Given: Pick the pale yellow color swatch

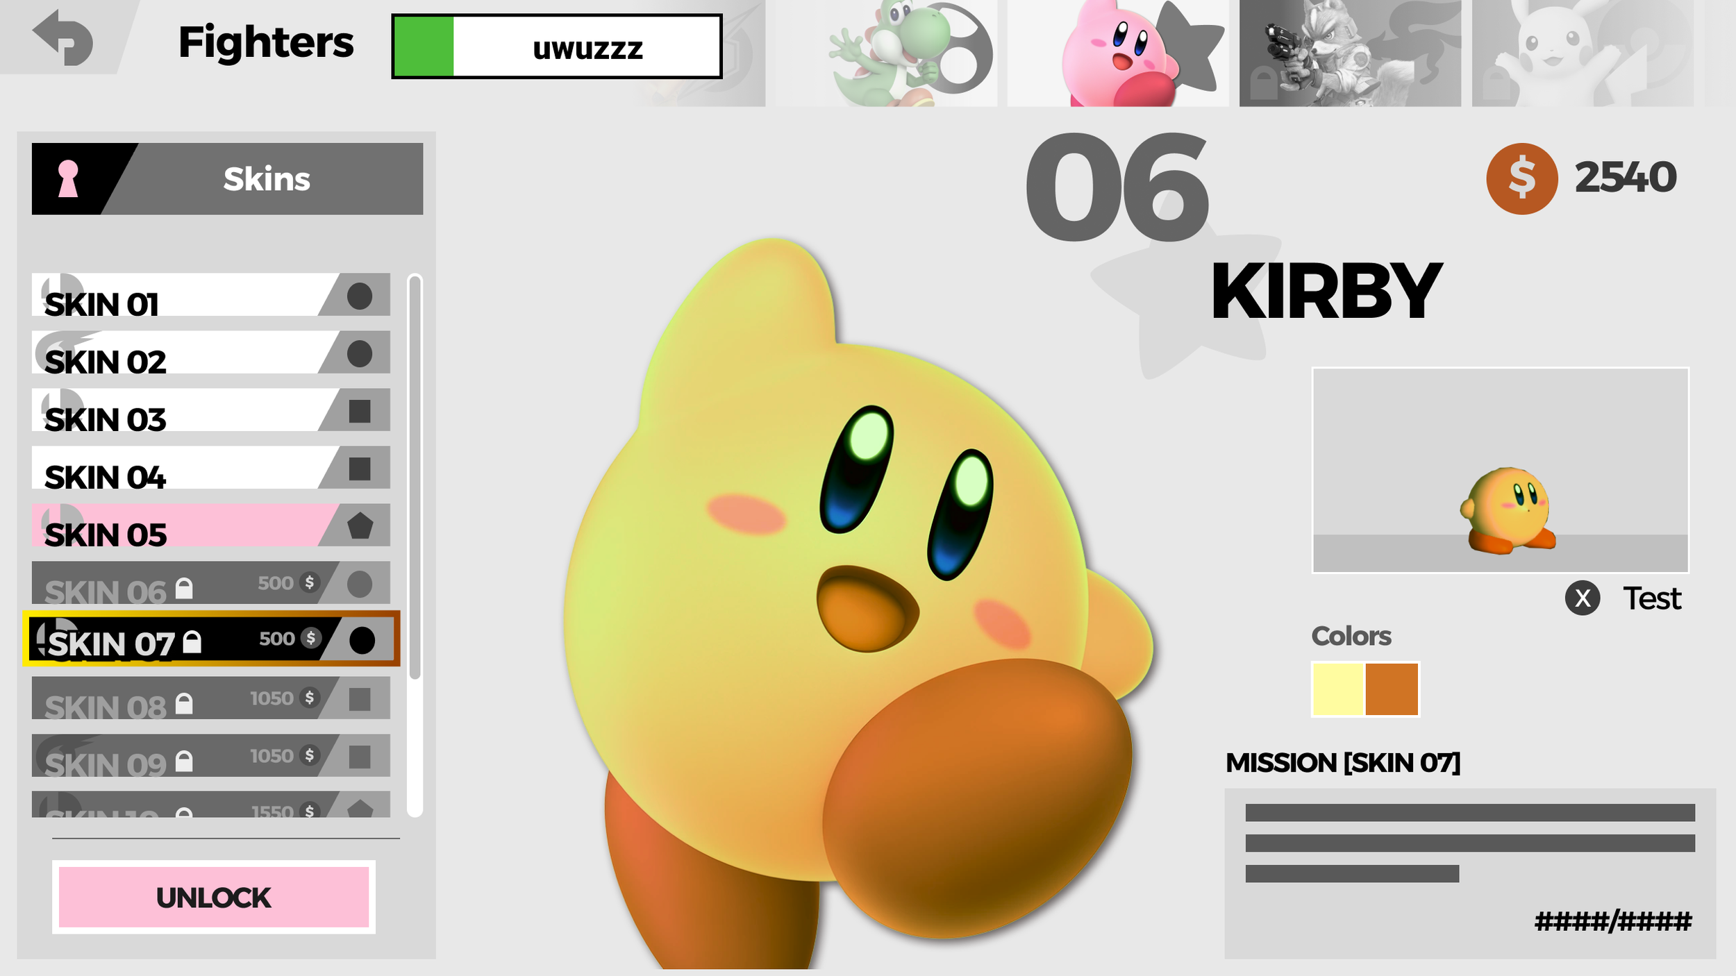Looking at the screenshot, I should [x=1338, y=689].
